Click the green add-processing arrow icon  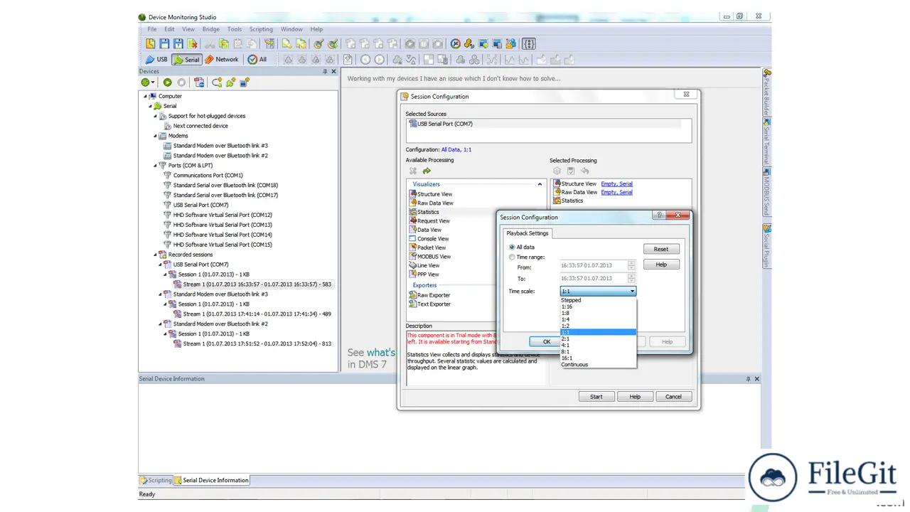click(x=427, y=171)
